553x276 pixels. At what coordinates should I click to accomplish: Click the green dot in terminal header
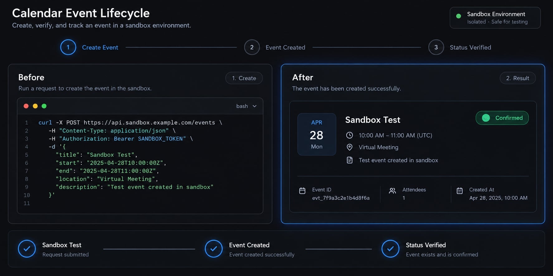pyautogui.click(x=44, y=106)
